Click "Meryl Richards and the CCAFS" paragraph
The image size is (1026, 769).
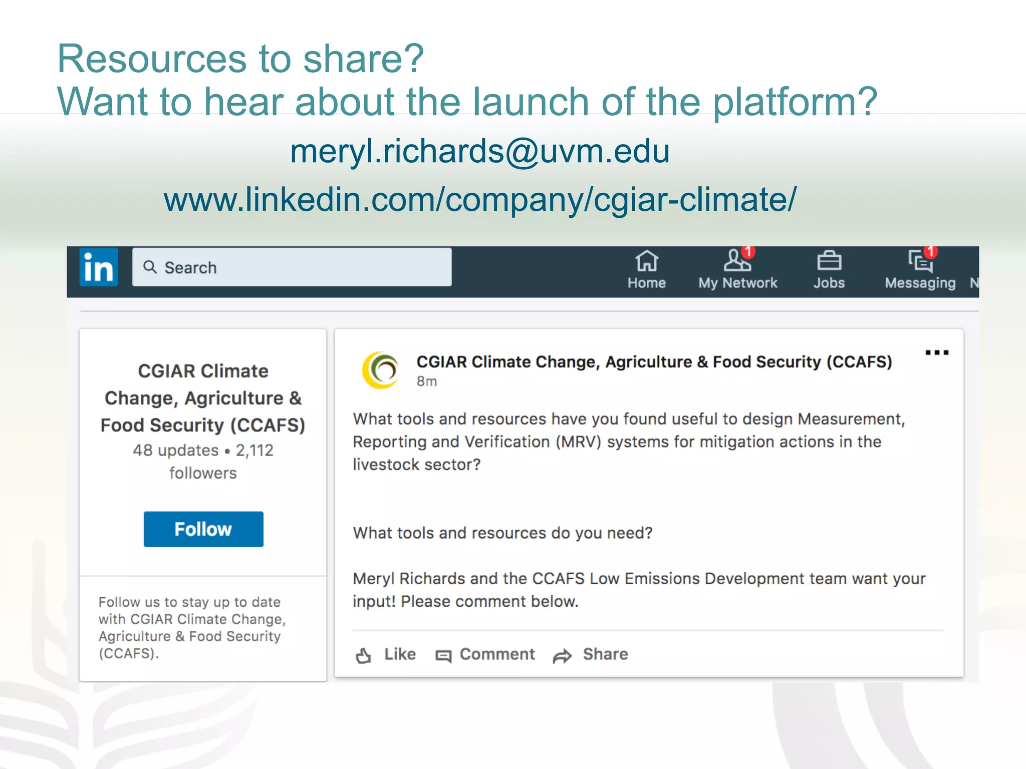click(639, 590)
